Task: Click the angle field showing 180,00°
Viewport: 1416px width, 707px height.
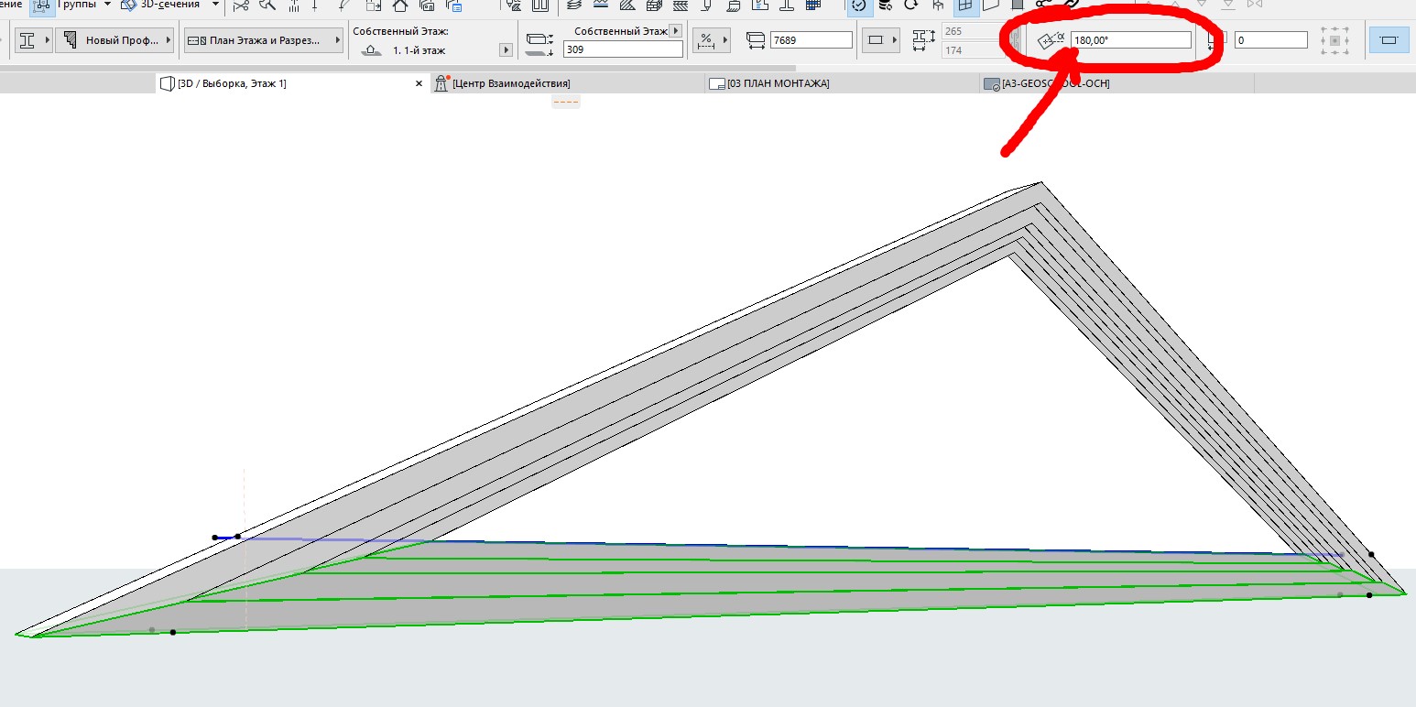Action: click(x=1131, y=40)
